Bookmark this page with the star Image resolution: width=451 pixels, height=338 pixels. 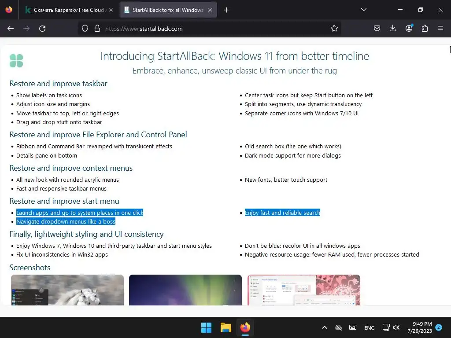[334, 29]
